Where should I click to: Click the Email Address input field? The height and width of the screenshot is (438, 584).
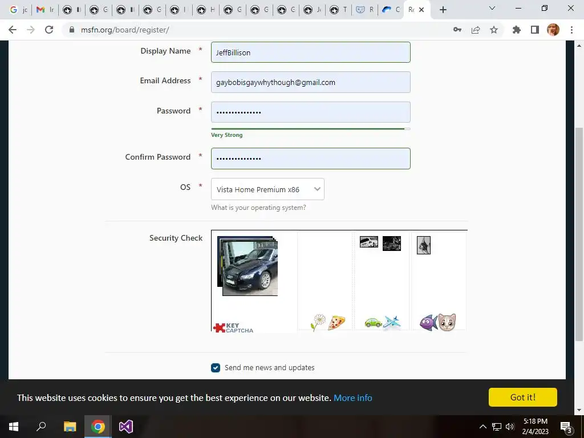pyautogui.click(x=311, y=82)
